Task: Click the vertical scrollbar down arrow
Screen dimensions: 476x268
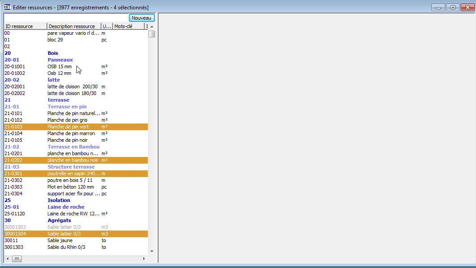Action: click(152, 252)
